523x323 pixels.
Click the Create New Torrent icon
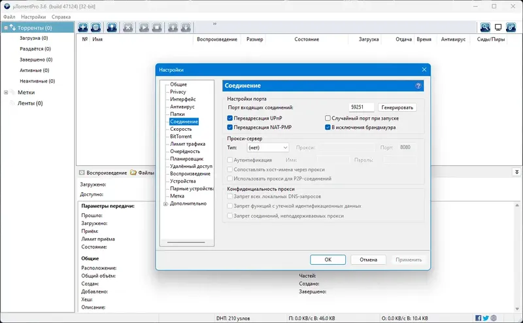[112, 27]
